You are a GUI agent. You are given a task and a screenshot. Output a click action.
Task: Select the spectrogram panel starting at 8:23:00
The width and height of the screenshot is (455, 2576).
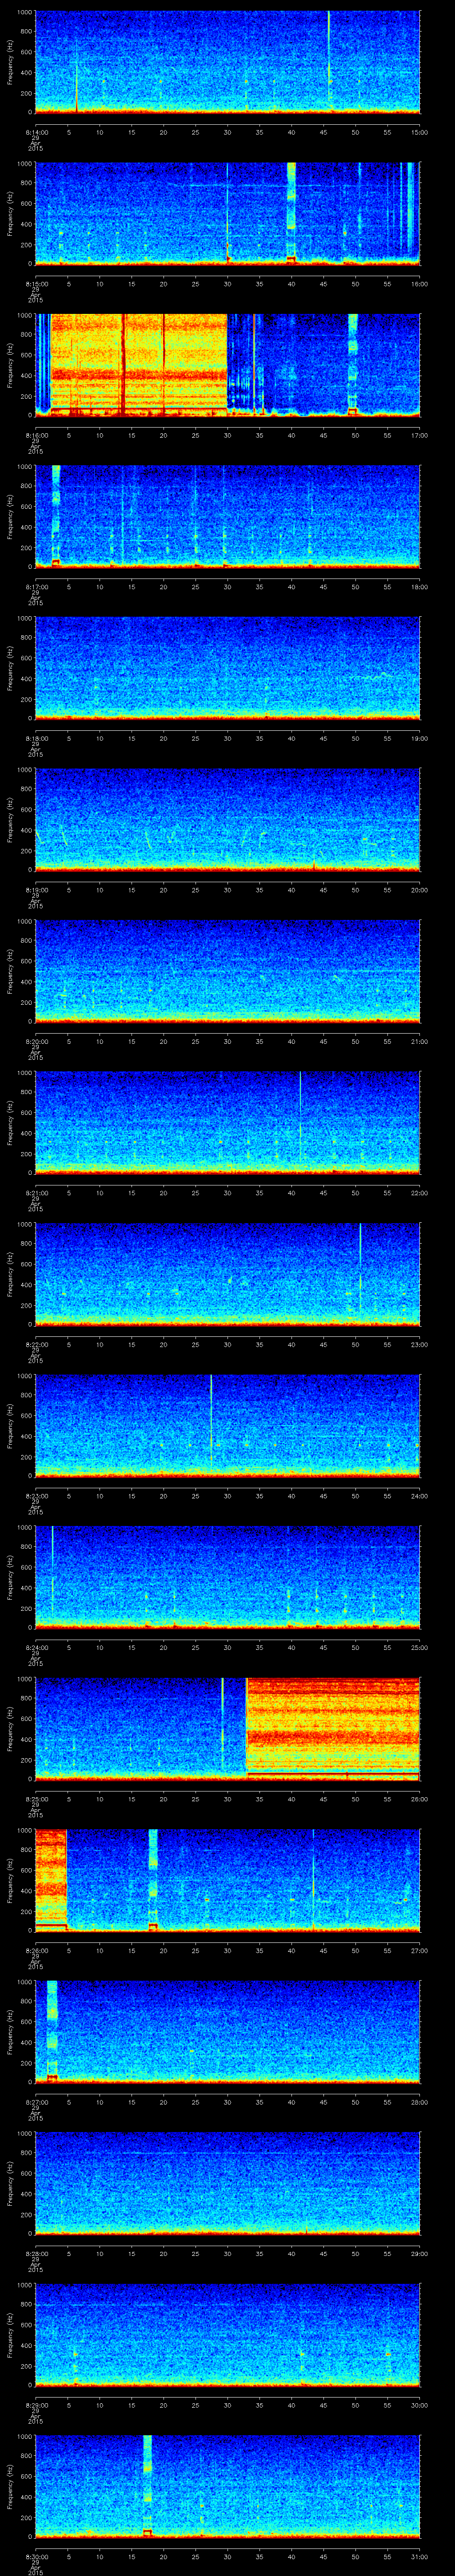pos(227,1425)
